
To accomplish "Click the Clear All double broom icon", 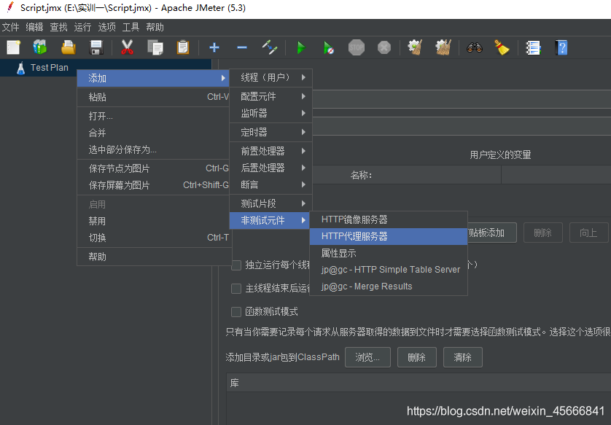I will click(x=443, y=47).
